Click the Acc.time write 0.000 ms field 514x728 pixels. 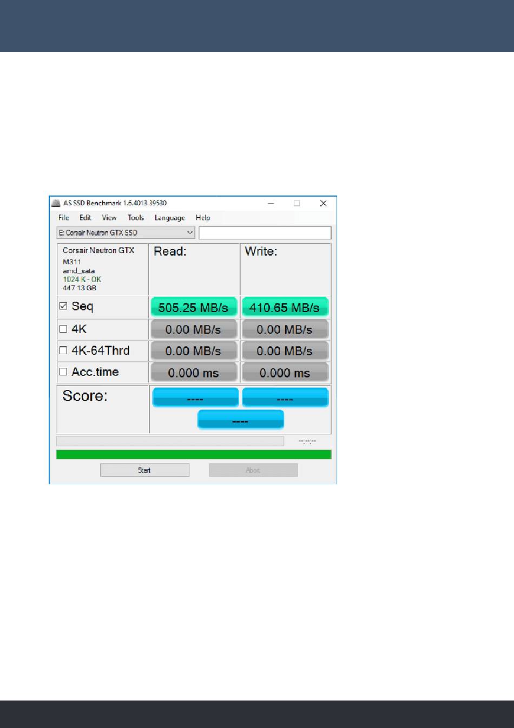285,373
